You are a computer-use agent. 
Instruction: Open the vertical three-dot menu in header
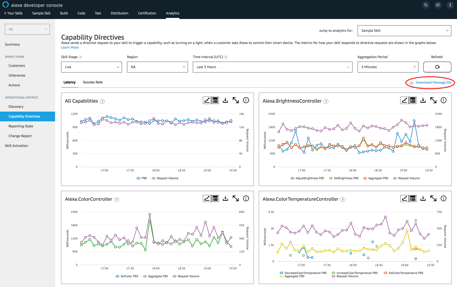tap(450, 5)
